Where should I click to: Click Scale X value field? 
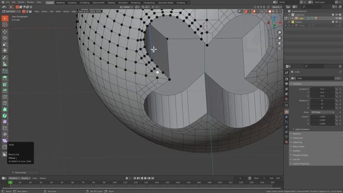323,117
